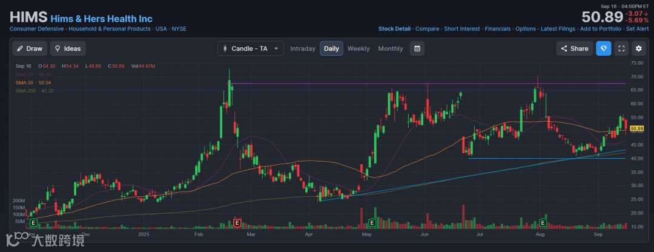Click the November green earnings E marker
This screenshot has width=654, height=252.
[33, 223]
